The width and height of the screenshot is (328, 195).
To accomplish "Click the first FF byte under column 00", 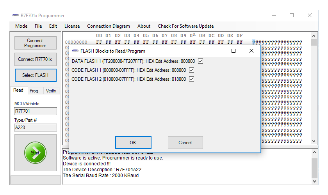I will 99,42.
